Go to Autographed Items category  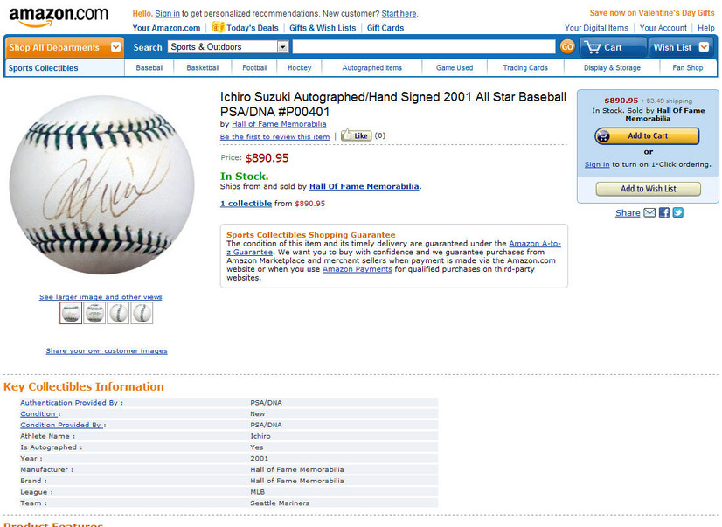click(x=372, y=67)
